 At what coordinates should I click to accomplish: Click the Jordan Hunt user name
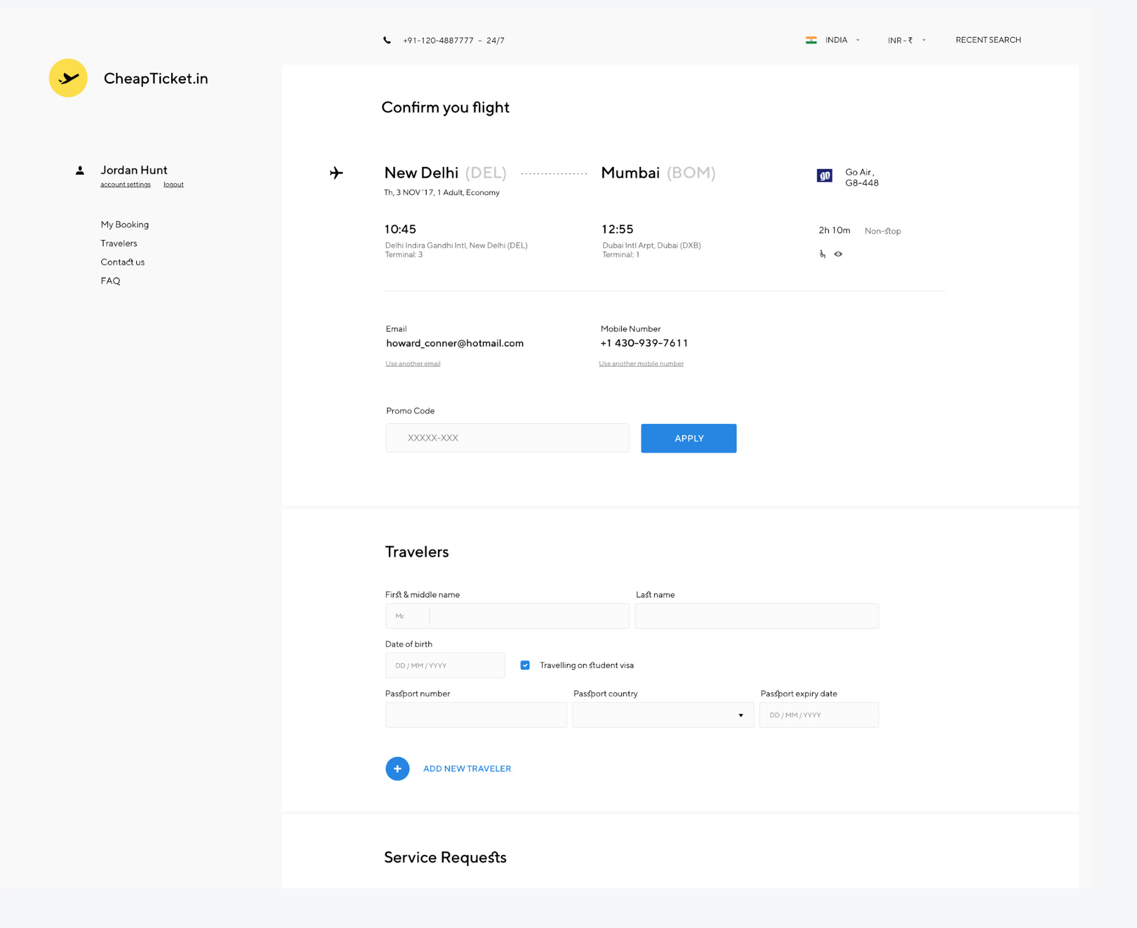[134, 170]
